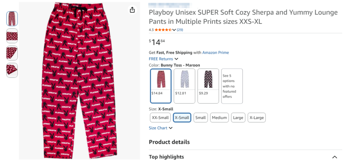Click the orange star rating icons

[x=163, y=30]
